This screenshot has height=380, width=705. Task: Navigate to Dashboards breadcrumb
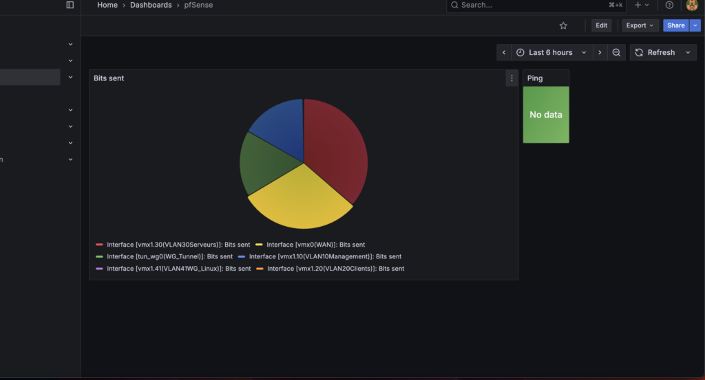pyautogui.click(x=151, y=5)
